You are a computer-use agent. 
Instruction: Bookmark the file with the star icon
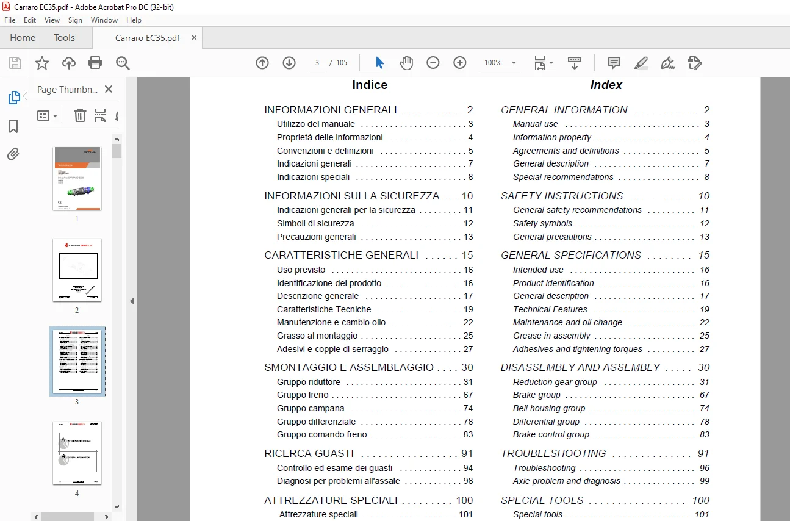tap(41, 63)
